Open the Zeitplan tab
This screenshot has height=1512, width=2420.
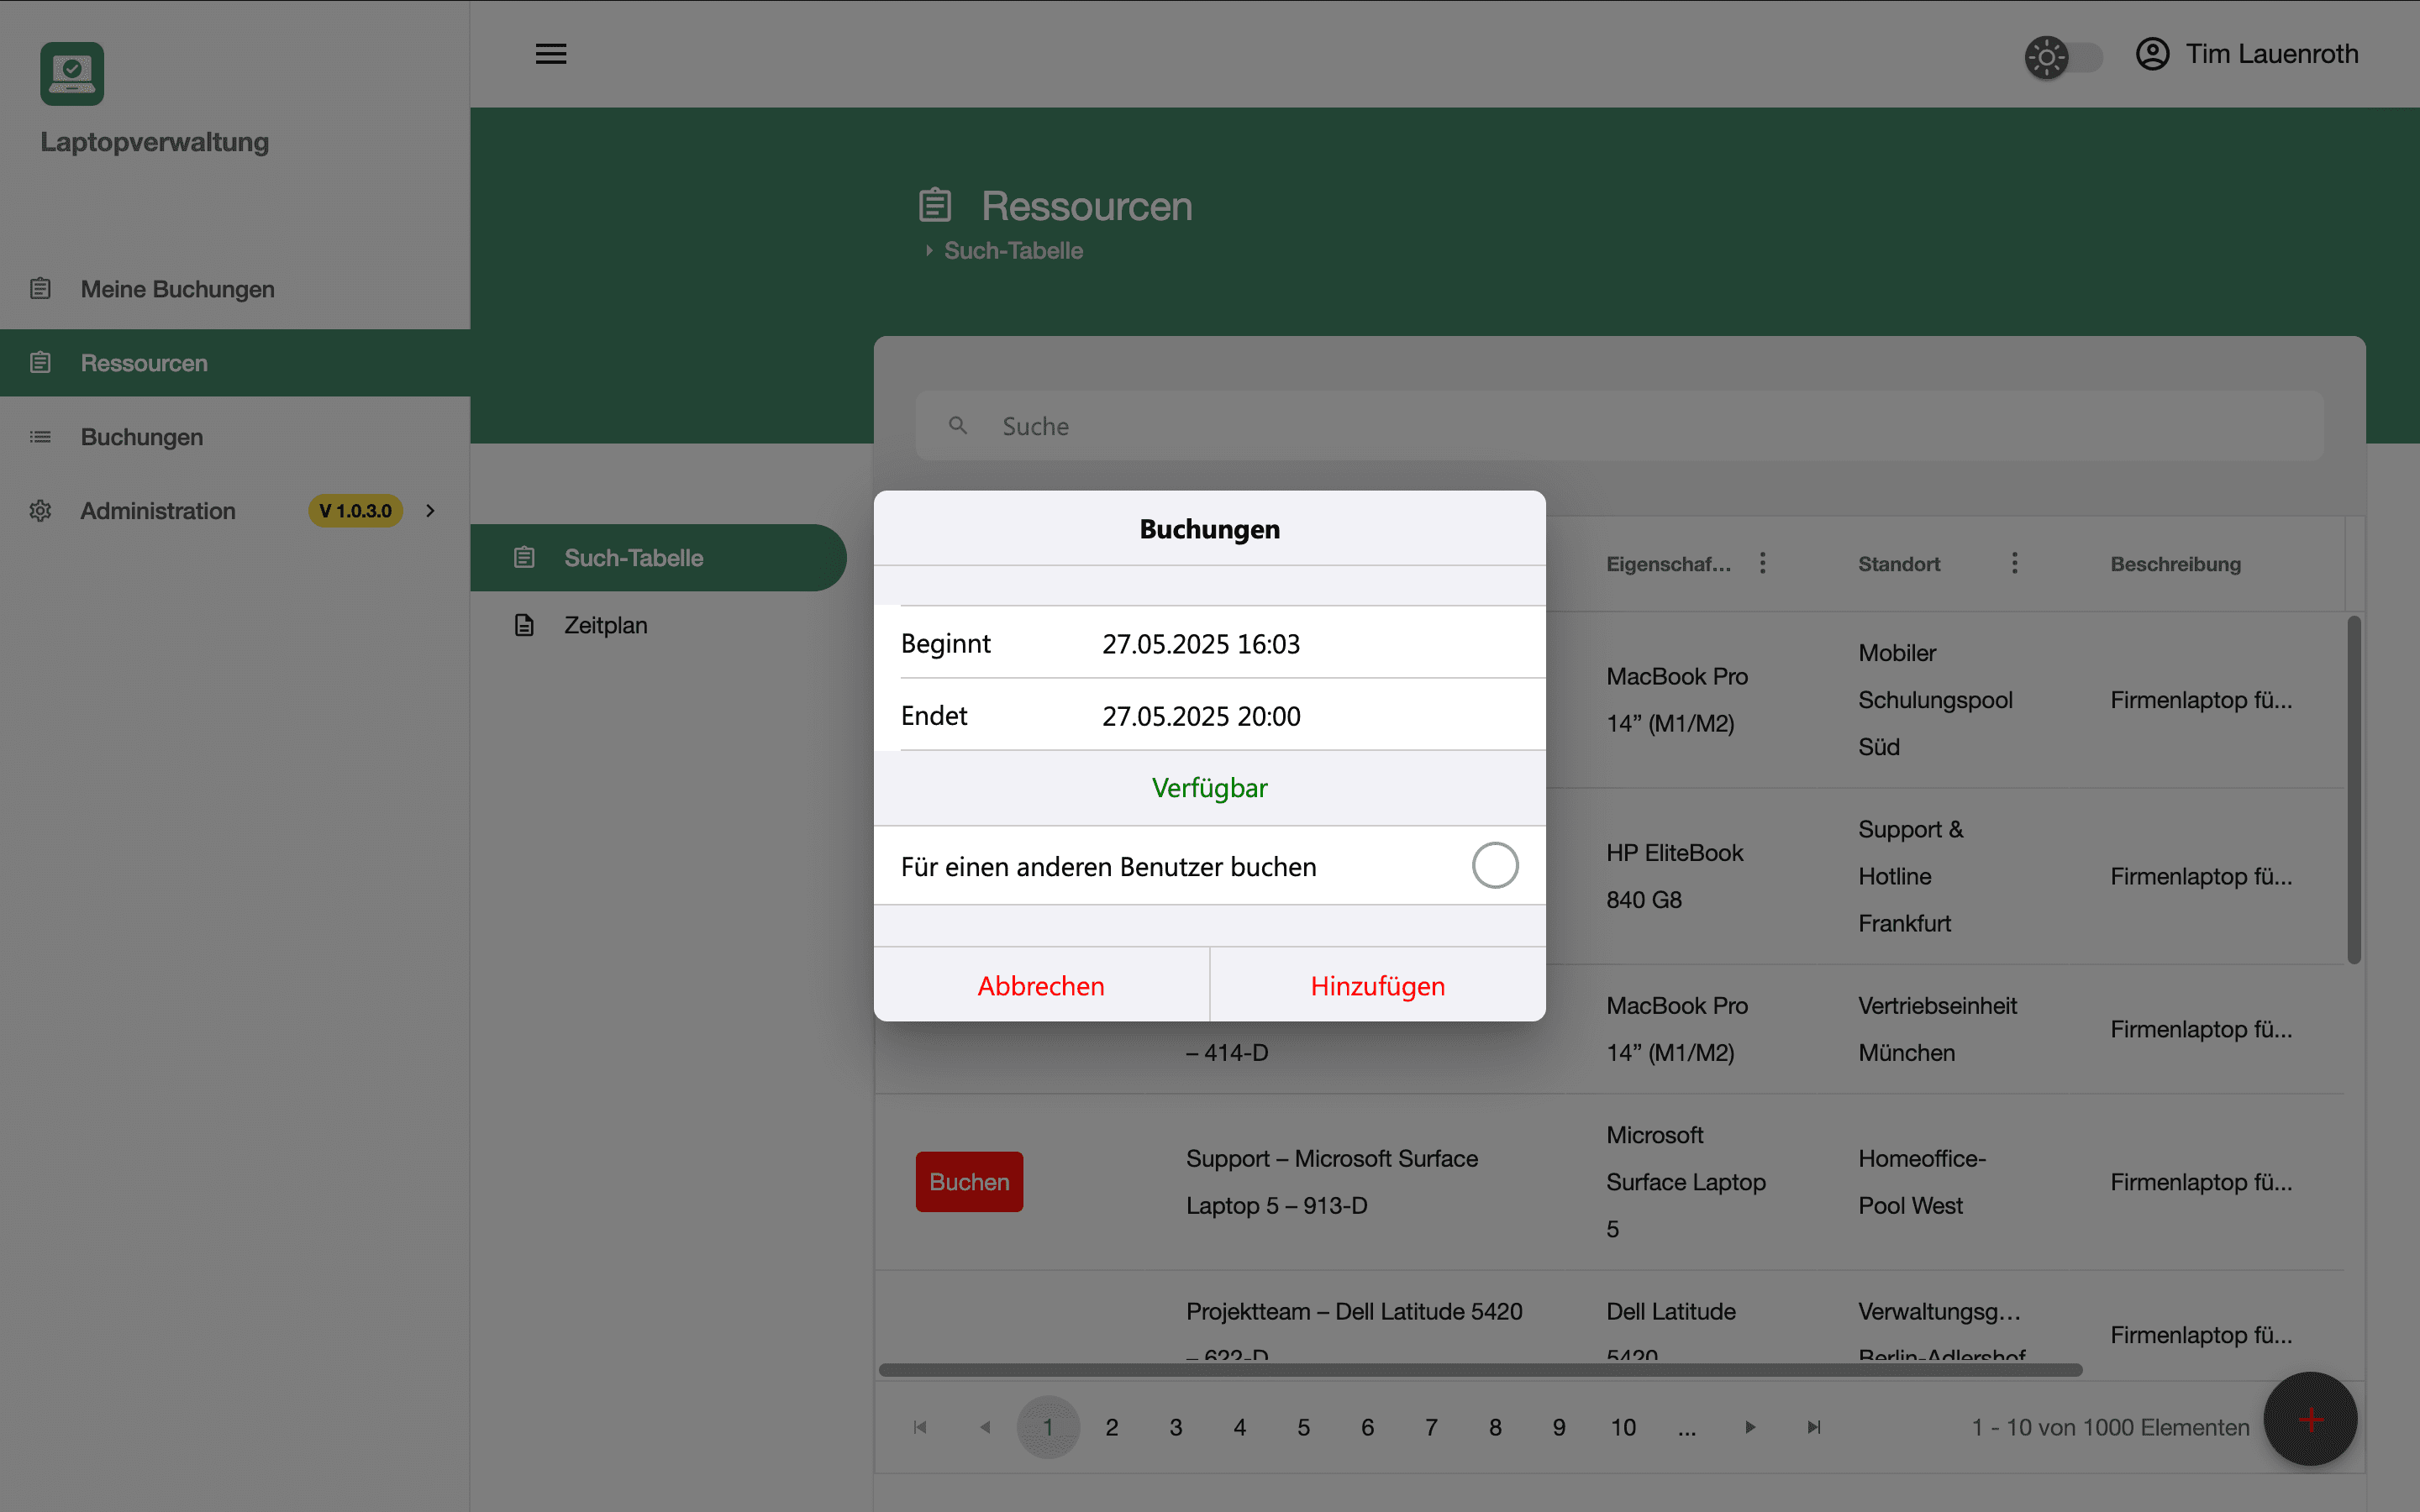tap(658, 625)
